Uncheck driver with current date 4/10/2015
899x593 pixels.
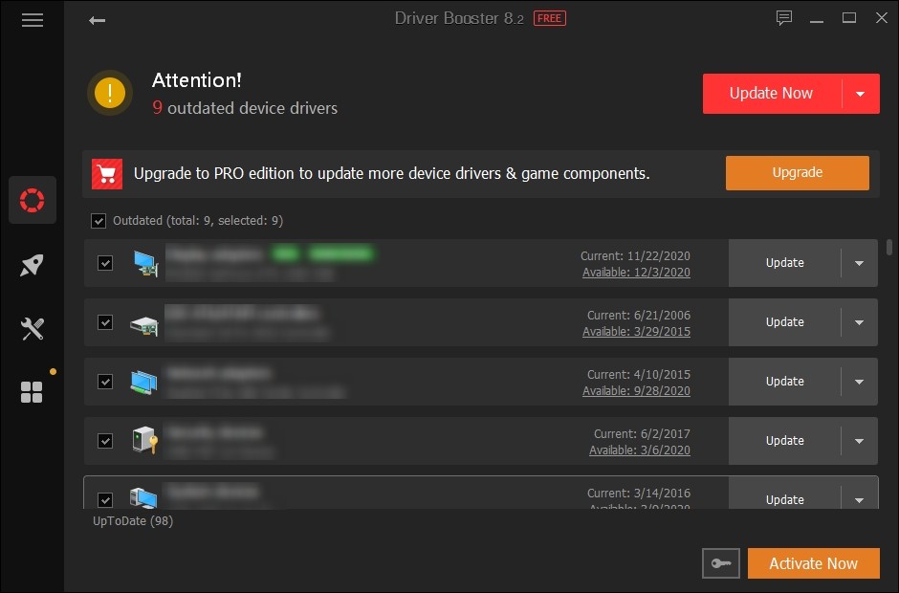point(105,382)
